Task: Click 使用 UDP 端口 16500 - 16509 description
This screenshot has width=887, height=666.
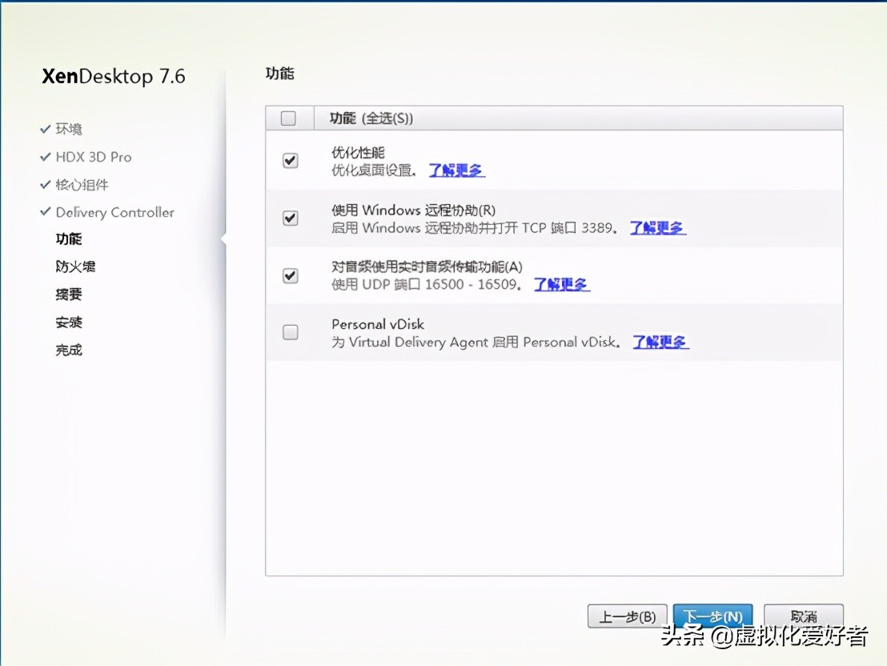Action: click(x=427, y=284)
